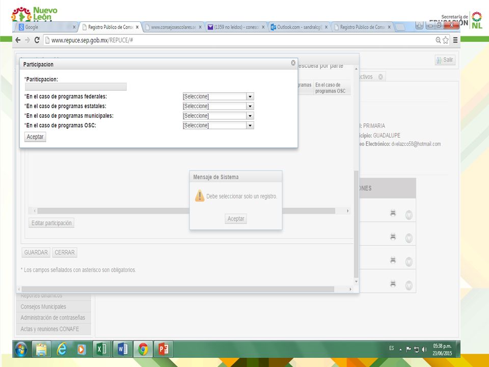Expand the programas estatales dropdown
Viewport: 489px width, 367px height.
pos(250,107)
